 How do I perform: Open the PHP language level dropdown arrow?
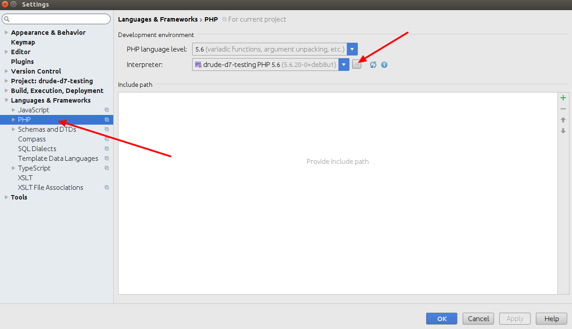(352, 49)
